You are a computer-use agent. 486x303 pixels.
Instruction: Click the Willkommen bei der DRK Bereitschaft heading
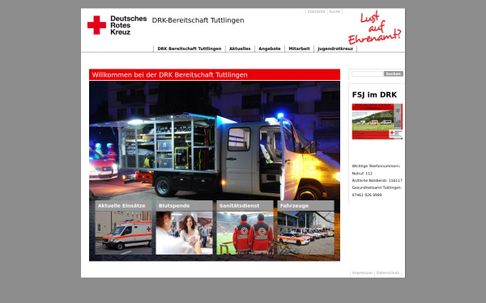[x=170, y=75]
